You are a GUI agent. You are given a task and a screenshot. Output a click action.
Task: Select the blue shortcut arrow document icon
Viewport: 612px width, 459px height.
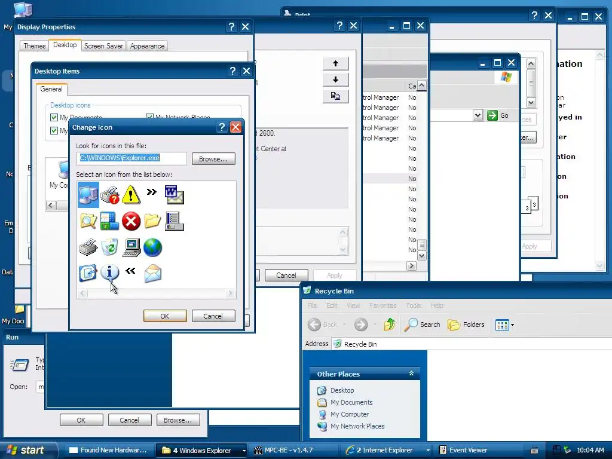click(x=88, y=273)
